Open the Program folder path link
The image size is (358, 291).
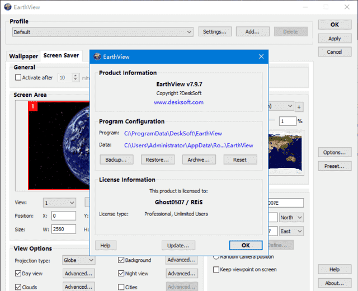(x=173, y=133)
